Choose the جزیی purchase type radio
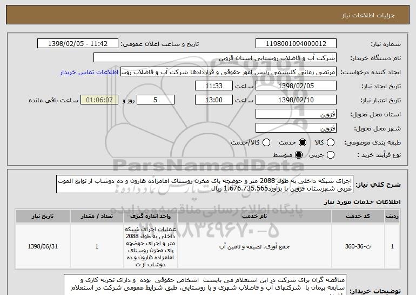 (x=330, y=155)
